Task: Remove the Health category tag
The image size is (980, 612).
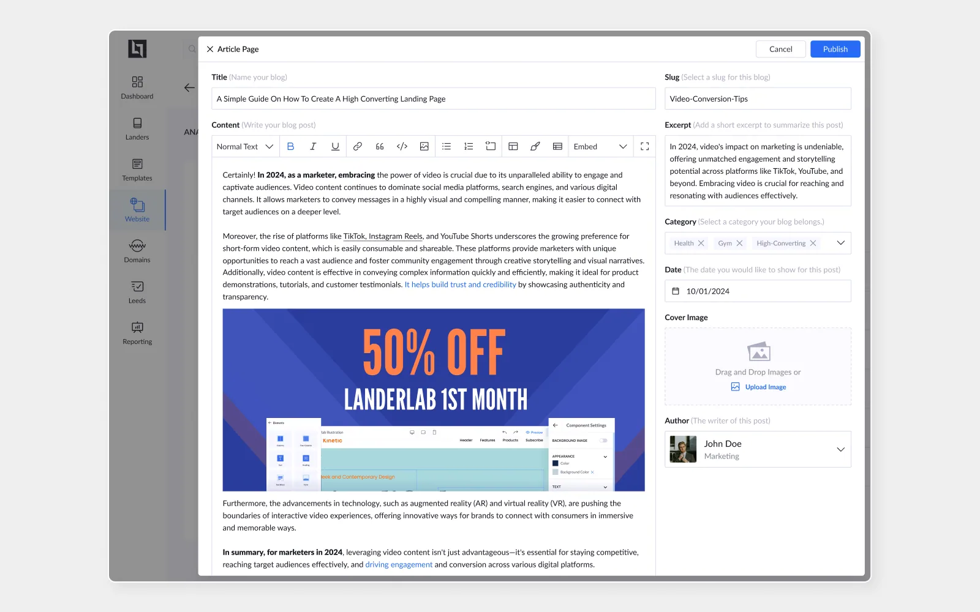Action: 701,243
